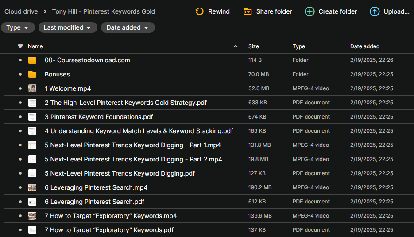Click PDF icon of 5 Next-Level Keyword Digging.pdf
414x237 pixels.
[x=32, y=173]
